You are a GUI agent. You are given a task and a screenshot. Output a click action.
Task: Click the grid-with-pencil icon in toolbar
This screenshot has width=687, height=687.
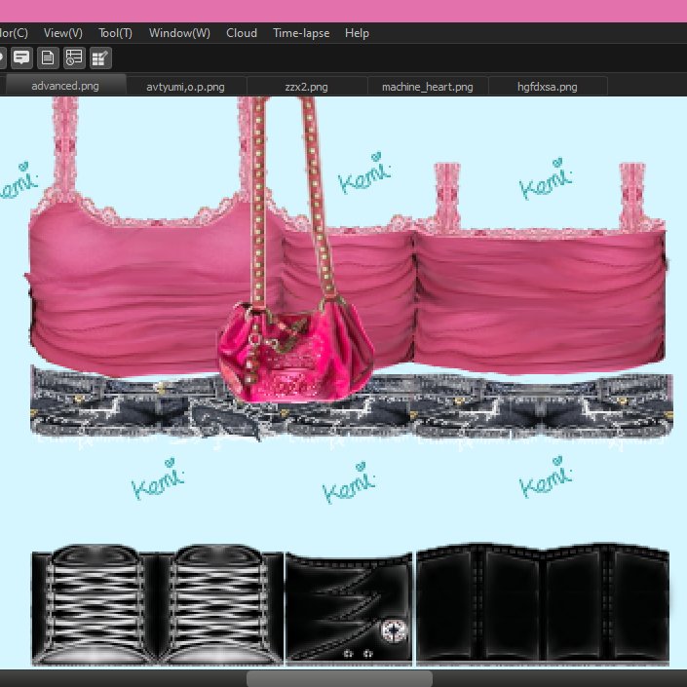point(100,57)
